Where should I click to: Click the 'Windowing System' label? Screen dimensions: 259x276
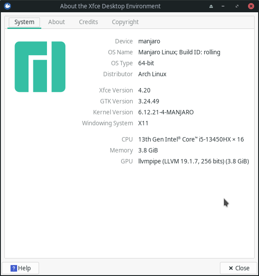(x=108, y=124)
